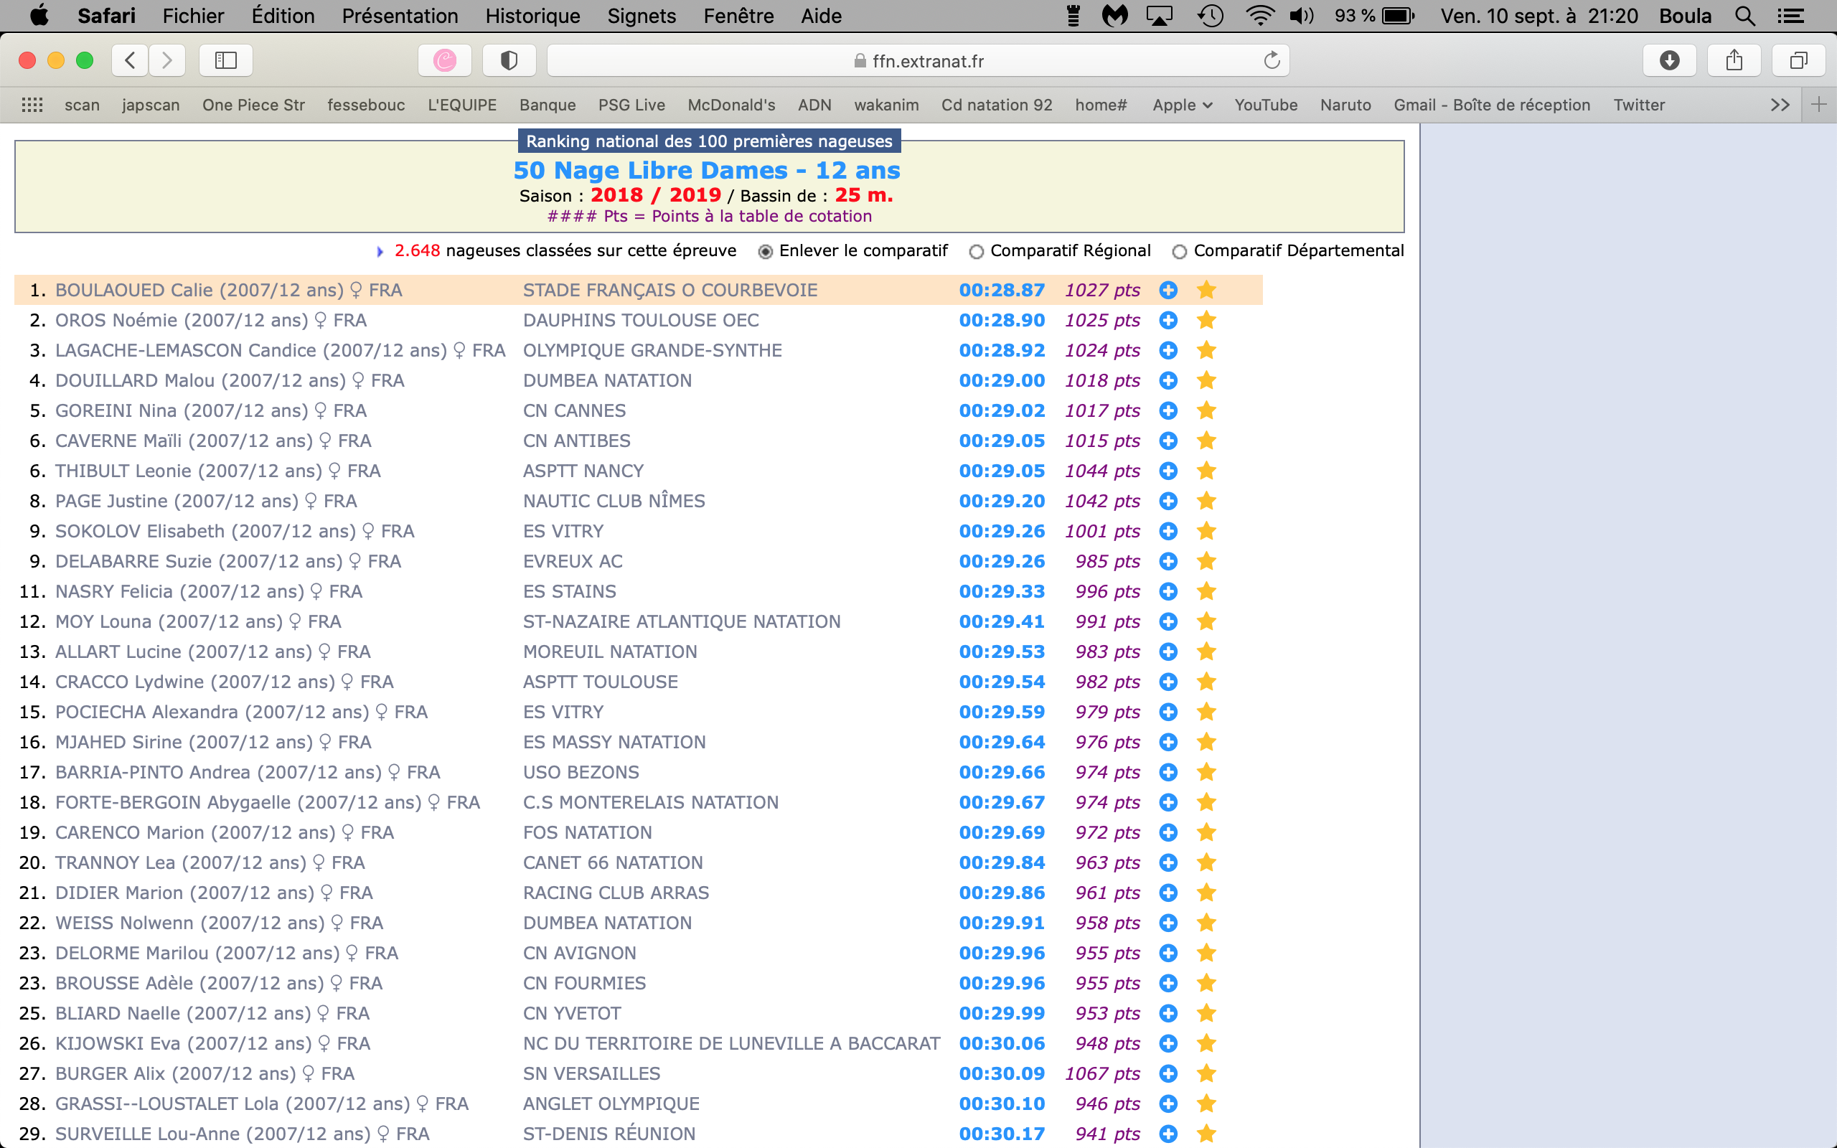
Task: Open the privacy shield report
Action: [509, 60]
